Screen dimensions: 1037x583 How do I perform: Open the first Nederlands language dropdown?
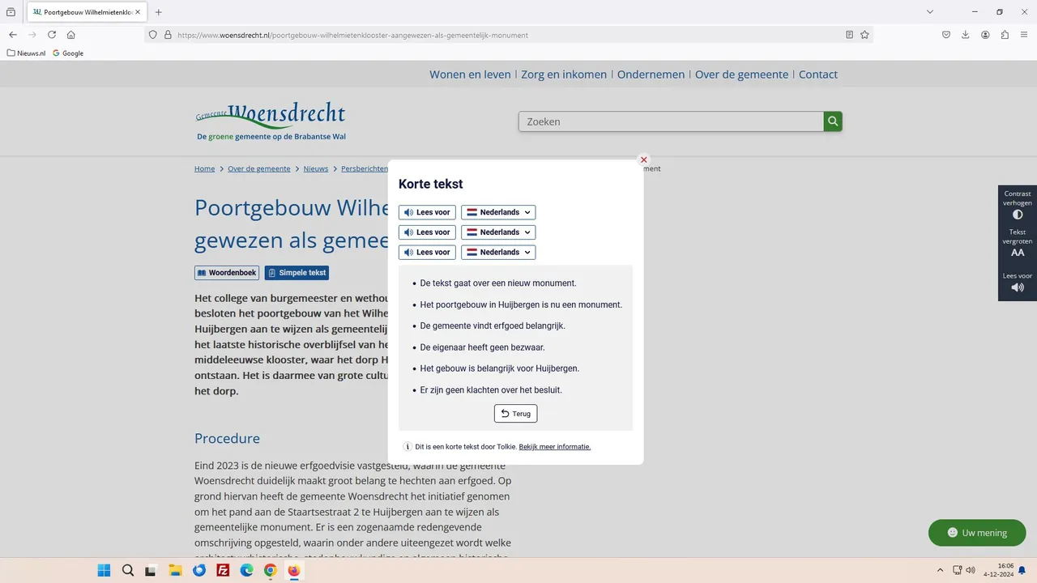coord(498,212)
